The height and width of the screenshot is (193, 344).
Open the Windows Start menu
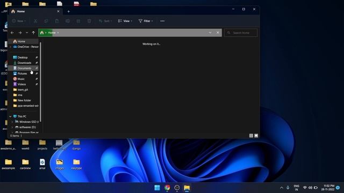click(157, 188)
